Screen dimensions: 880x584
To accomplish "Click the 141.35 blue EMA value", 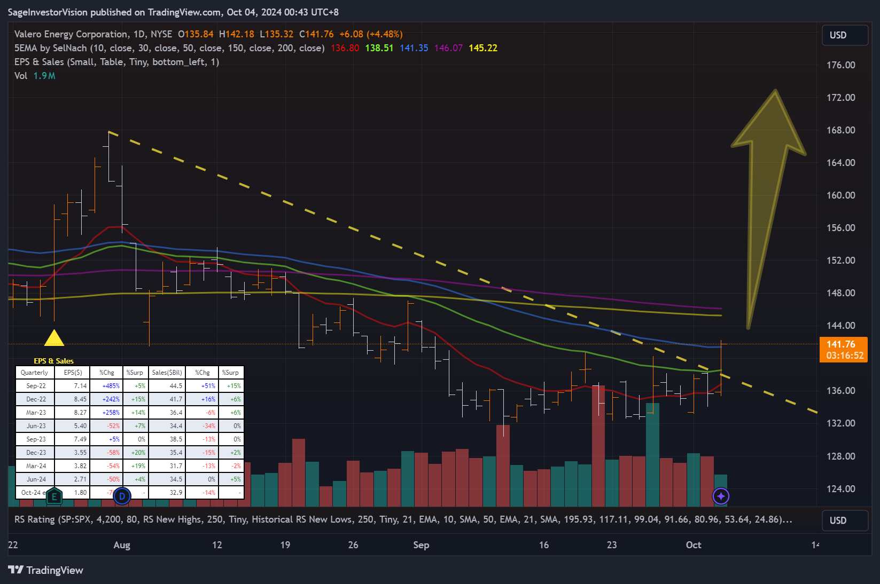I will tap(414, 48).
